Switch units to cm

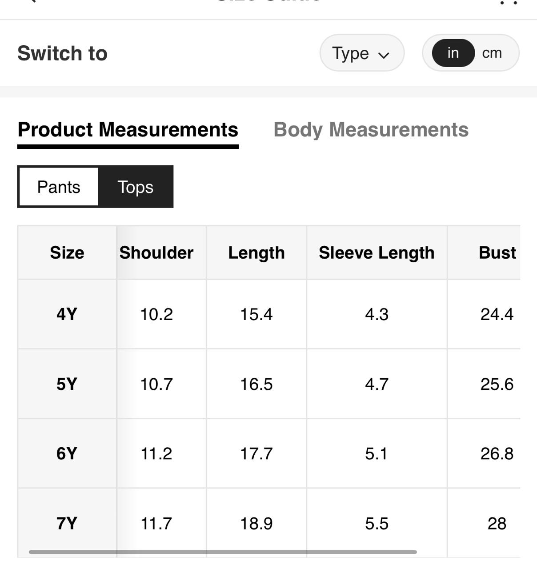[492, 53]
